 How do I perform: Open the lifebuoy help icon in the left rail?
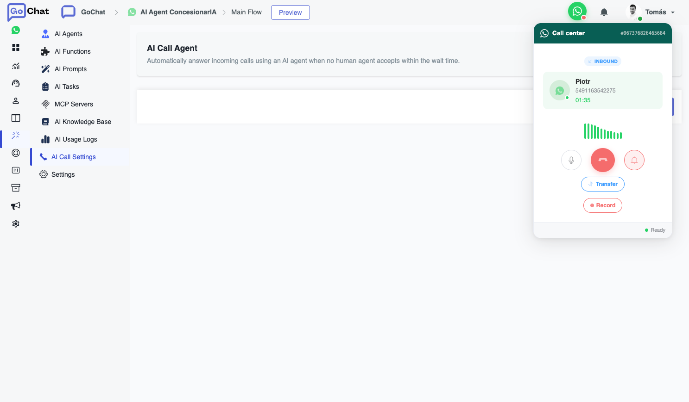tap(16, 153)
